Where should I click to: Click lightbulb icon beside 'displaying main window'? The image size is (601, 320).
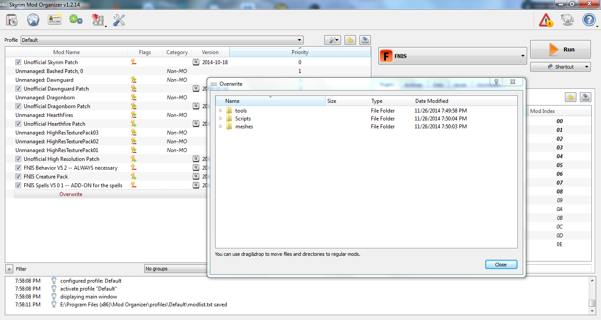(54, 297)
